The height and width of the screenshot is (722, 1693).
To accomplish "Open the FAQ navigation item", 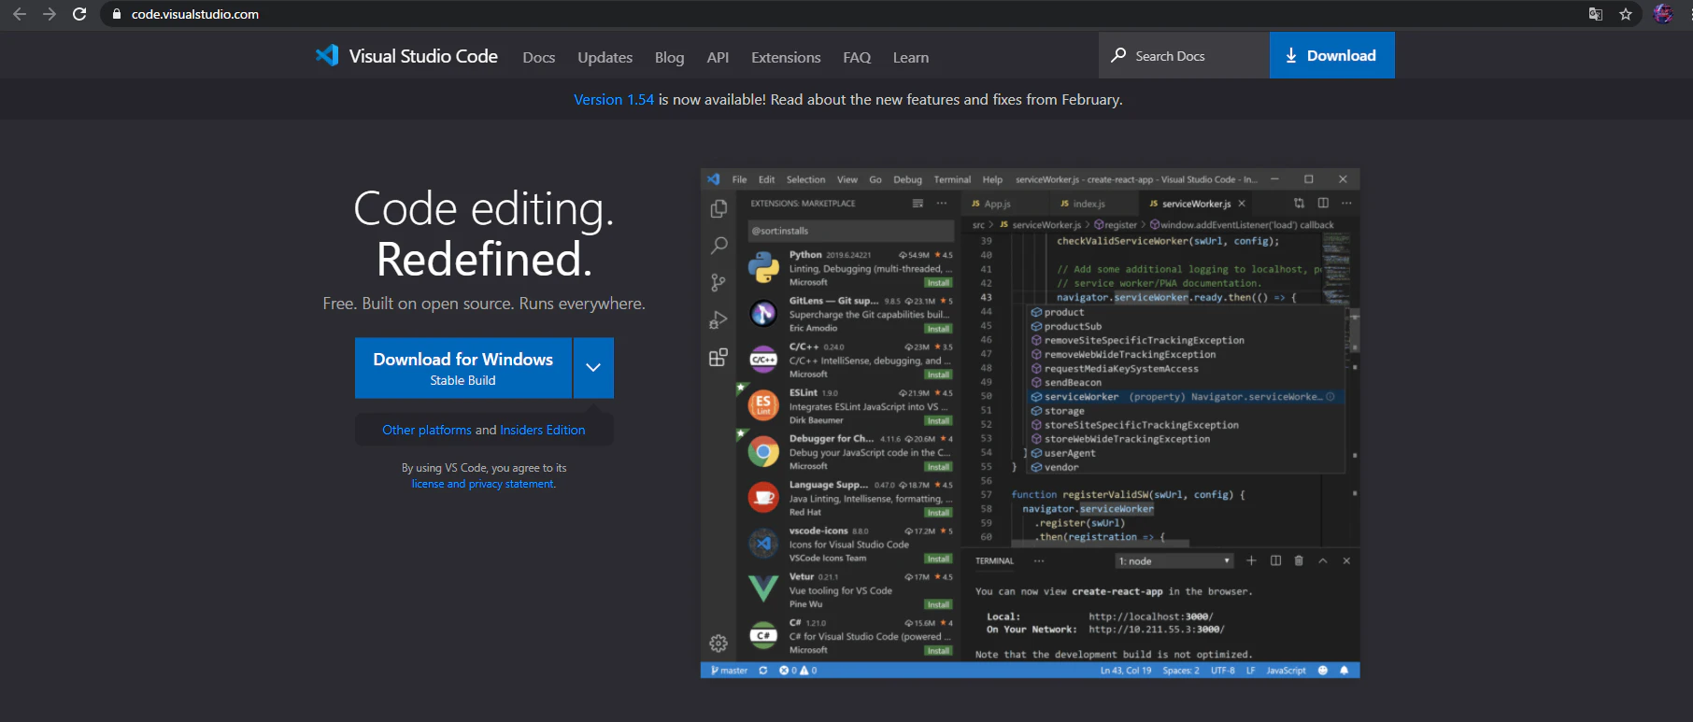I will [x=857, y=57].
